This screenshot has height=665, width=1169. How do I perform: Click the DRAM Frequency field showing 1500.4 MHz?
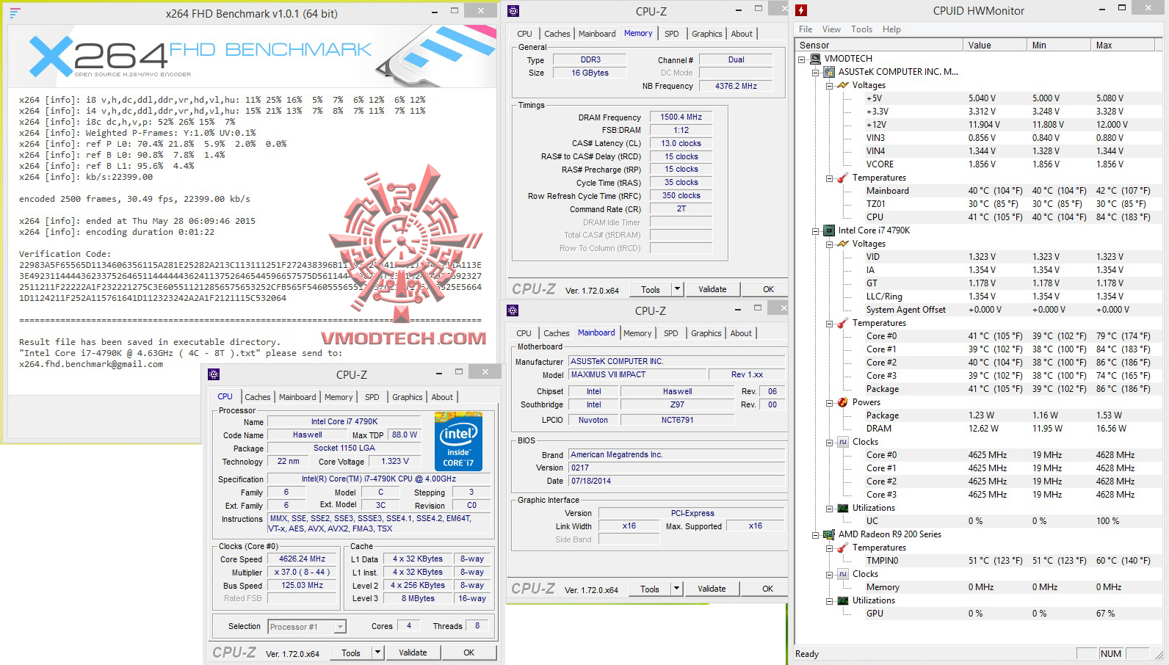coord(681,117)
